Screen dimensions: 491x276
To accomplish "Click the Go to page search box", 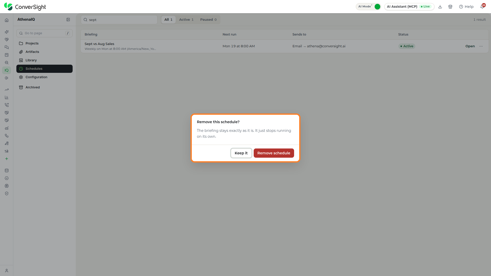I will pyautogui.click(x=44, y=33).
